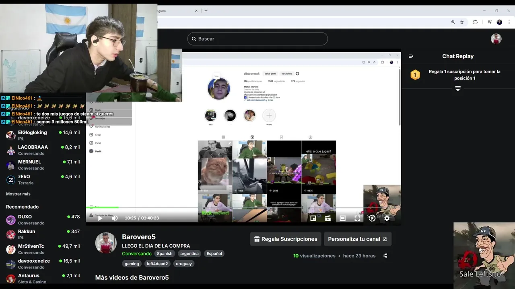The width and height of the screenshot is (515, 289).
Task: Enter fullscreen on the video player
Action: point(357,218)
